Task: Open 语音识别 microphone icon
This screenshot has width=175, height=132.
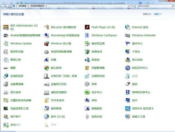Action: (x=87, y=117)
